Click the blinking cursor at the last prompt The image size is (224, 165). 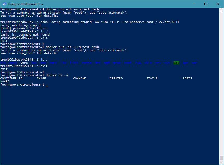pyautogui.click(x=47, y=86)
